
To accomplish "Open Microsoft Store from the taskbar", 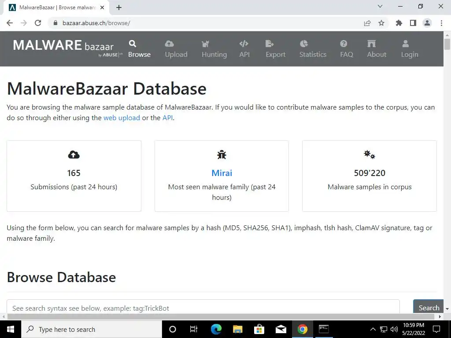I will coord(259,329).
